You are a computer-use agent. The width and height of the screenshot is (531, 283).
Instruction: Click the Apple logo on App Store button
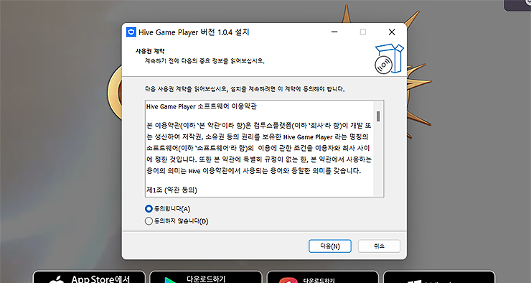pyautogui.click(x=56, y=280)
